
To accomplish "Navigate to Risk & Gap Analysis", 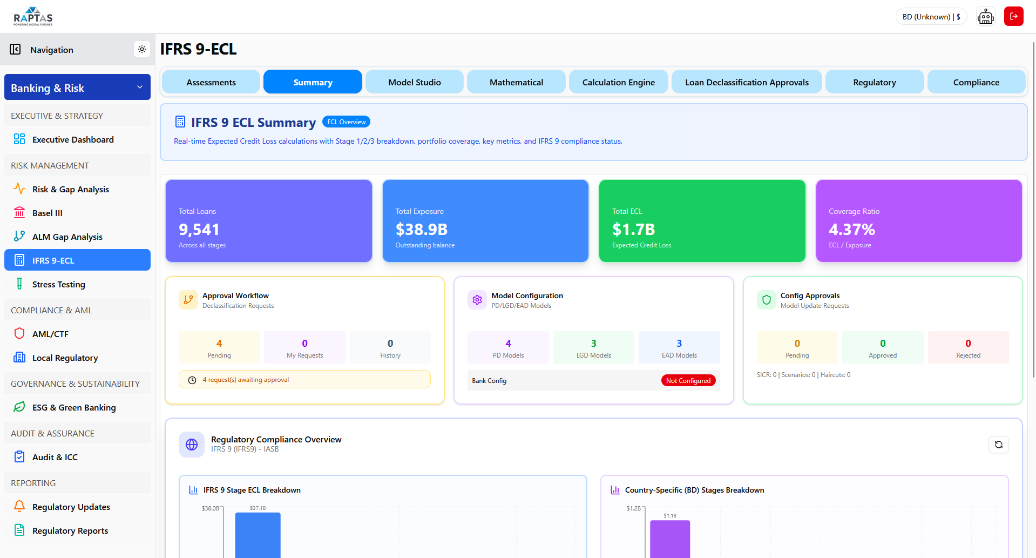I will [x=77, y=189].
